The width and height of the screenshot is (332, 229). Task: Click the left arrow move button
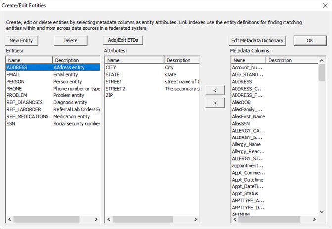coord(215,91)
